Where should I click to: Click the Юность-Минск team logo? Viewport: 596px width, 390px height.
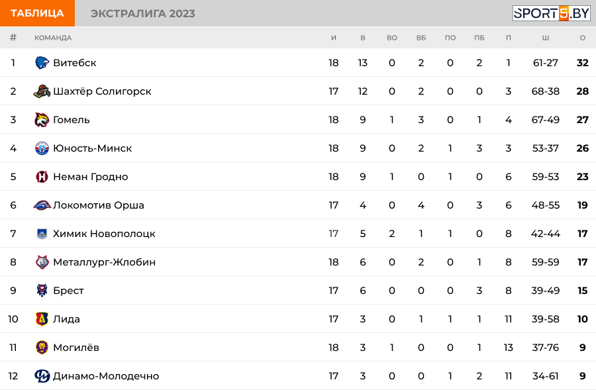42,148
